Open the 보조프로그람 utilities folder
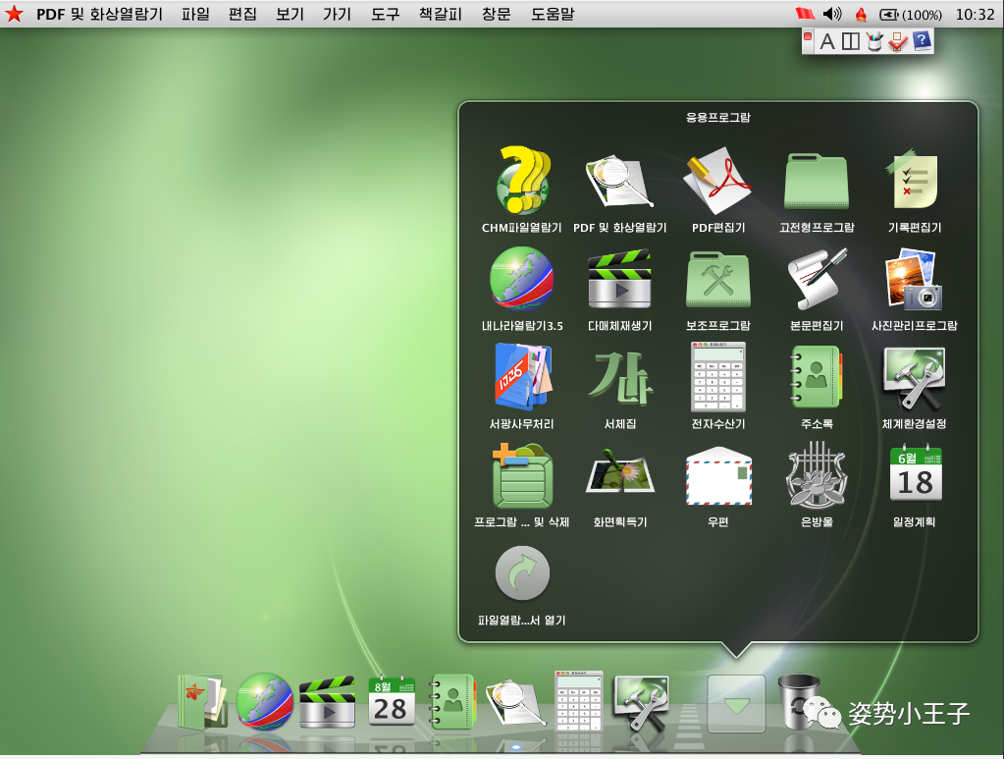 (717, 279)
